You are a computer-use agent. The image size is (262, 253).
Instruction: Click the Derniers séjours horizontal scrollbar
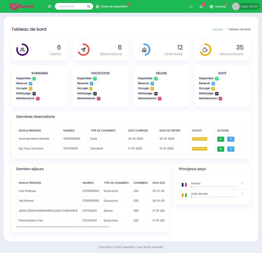tap(63, 227)
